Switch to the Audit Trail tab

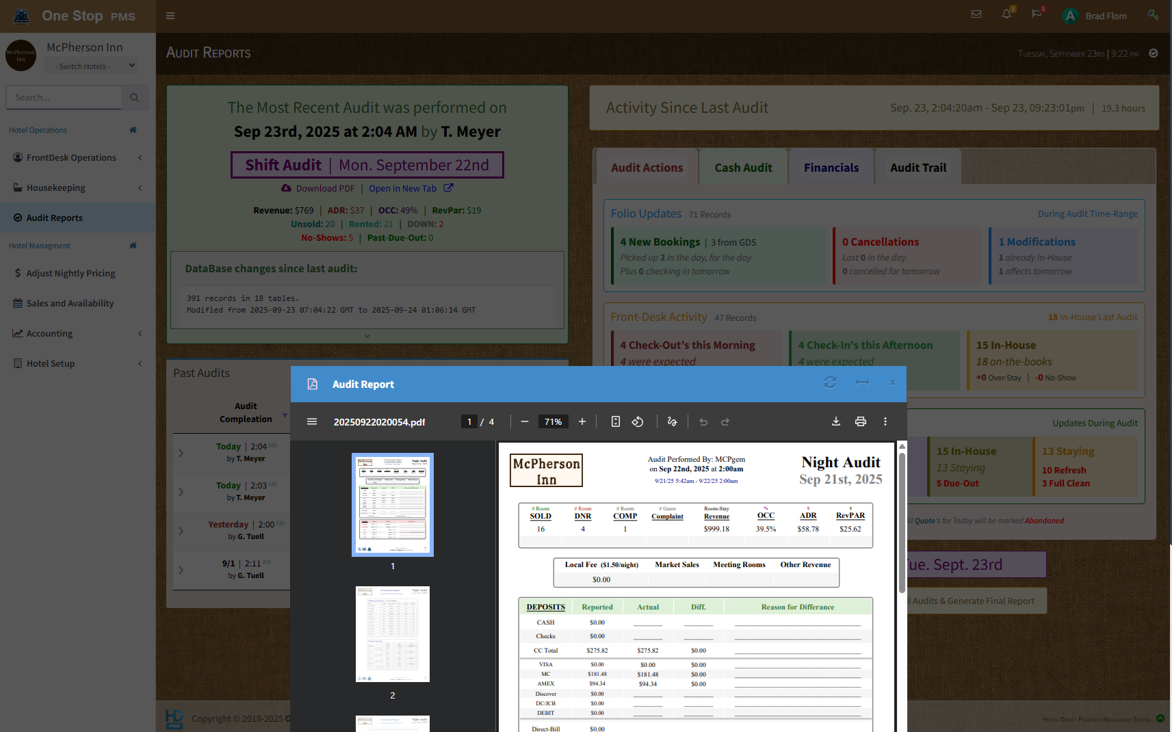click(917, 168)
